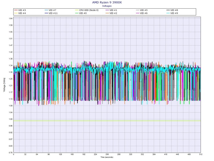Click the black VID #8 legend line swatch
Screen dimensions: 214x161
coord(168,10)
